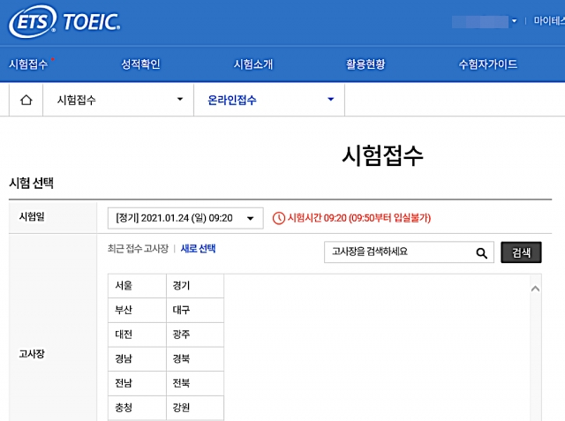This screenshot has height=421, width=565.
Task: Click 새로 선택 link
Action: (198, 249)
